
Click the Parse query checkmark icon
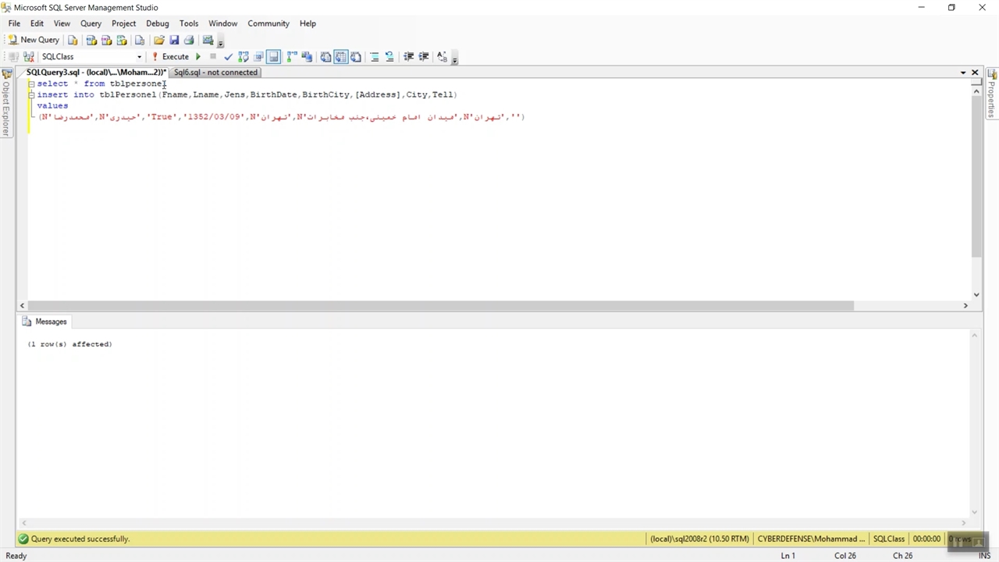coord(228,56)
